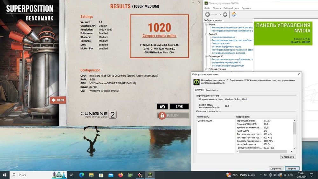The width and height of the screenshot is (318, 179).
Task: Open Task View from the taskbar
Action: (x=71, y=175)
